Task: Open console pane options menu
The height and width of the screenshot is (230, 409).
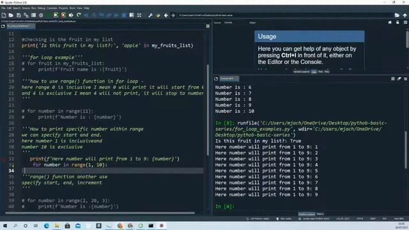Action: click(x=405, y=79)
